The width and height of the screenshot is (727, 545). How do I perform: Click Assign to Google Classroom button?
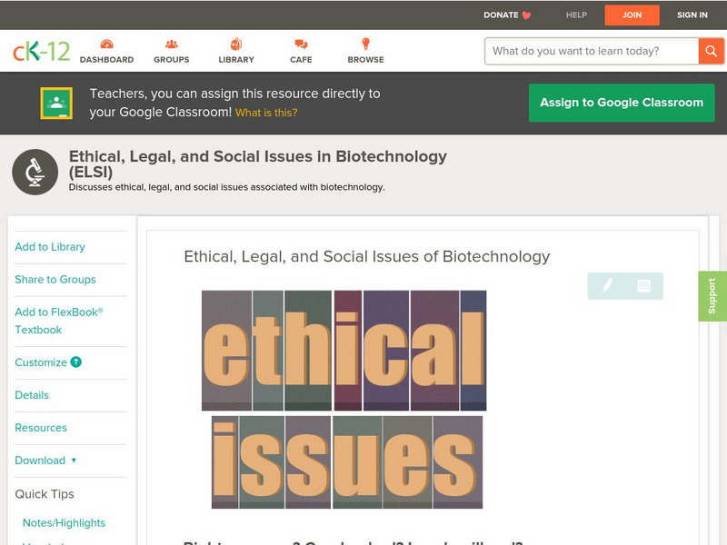(622, 103)
